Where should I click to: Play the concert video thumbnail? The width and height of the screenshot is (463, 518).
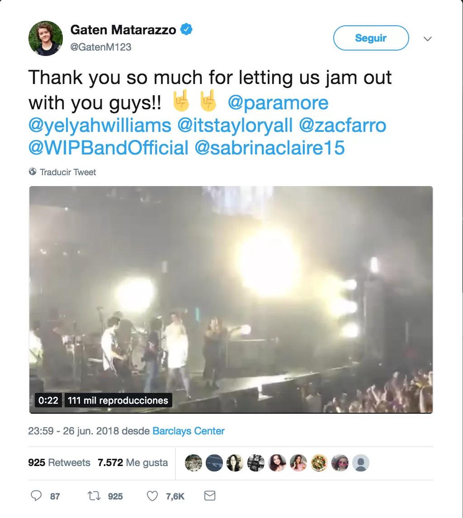tap(231, 299)
